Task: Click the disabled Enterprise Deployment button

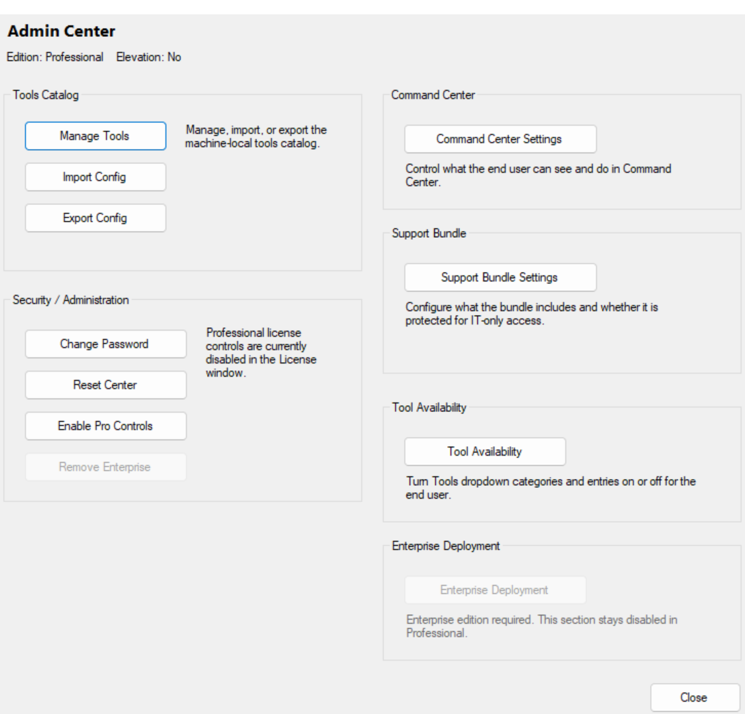Action: point(495,590)
